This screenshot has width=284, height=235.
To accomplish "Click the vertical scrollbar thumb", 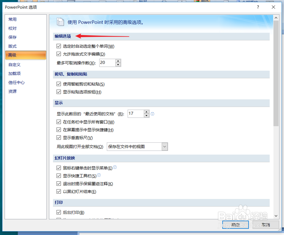I will pyautogui.click(x=276, y=73).
